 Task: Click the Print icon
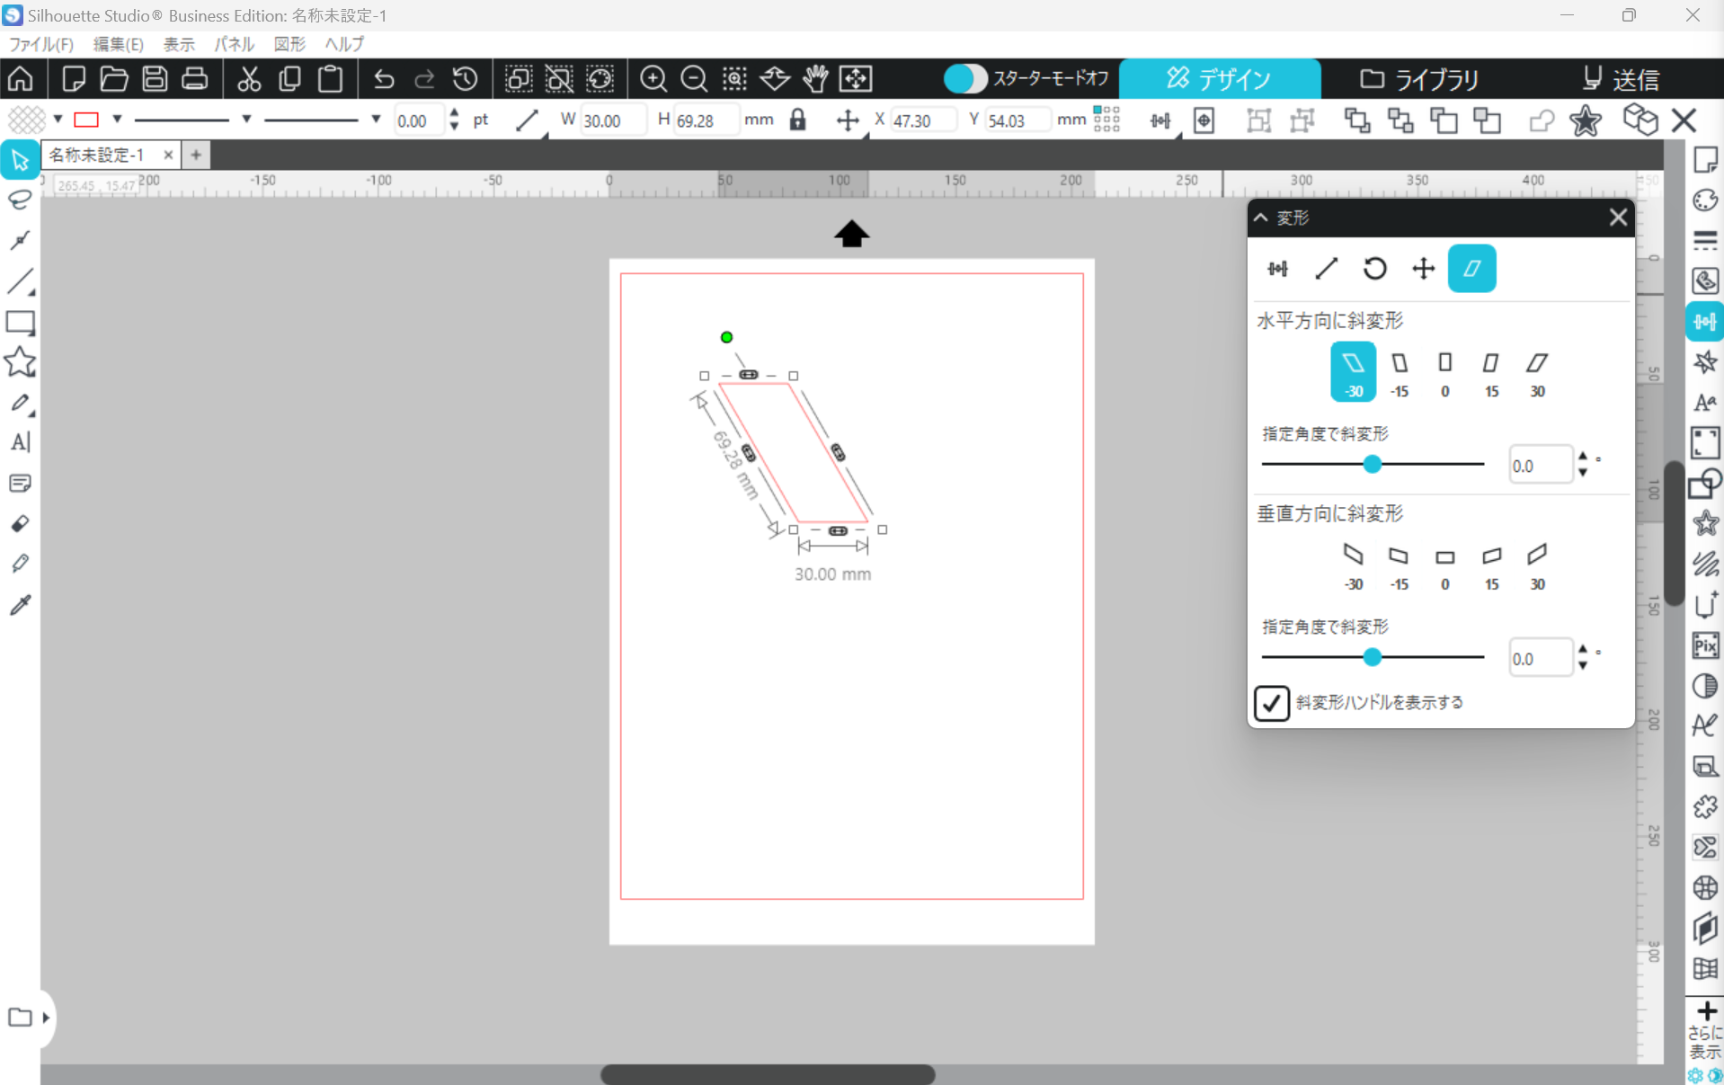195,79
